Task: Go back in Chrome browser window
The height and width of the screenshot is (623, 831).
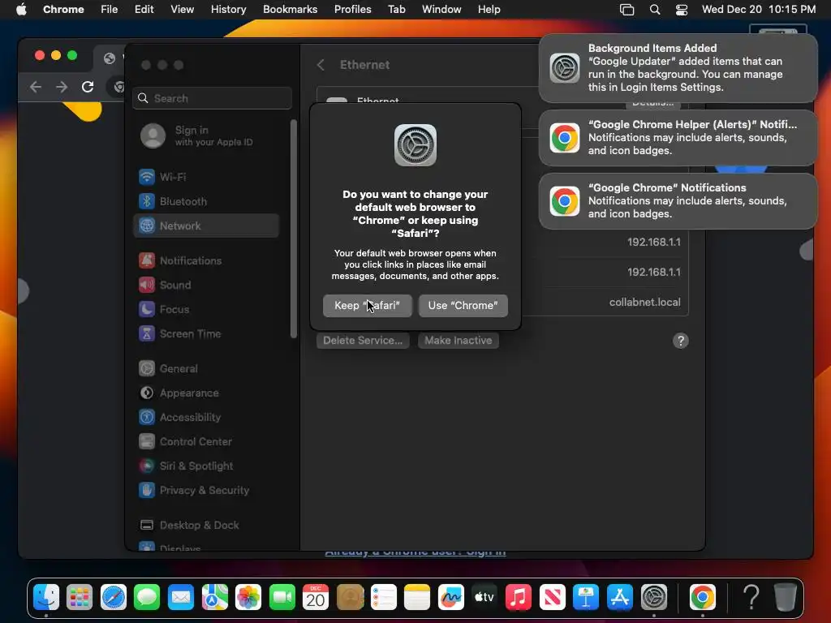Action: click(x=36, y=87)
